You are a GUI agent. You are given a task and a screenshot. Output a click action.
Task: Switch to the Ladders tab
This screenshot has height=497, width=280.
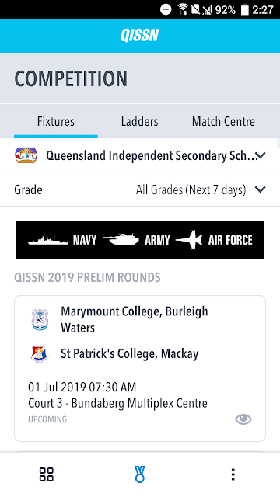coord(140,121)
